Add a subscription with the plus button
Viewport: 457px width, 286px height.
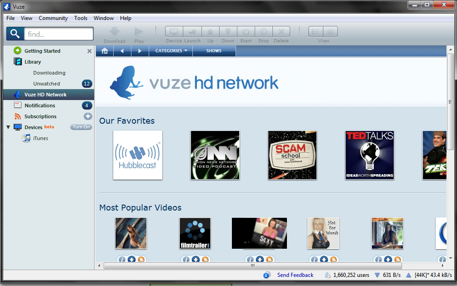(88, 116)
